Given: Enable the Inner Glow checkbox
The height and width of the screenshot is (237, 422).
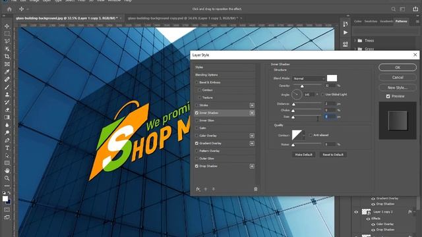Looking at the screenshot, I should 196,120.
